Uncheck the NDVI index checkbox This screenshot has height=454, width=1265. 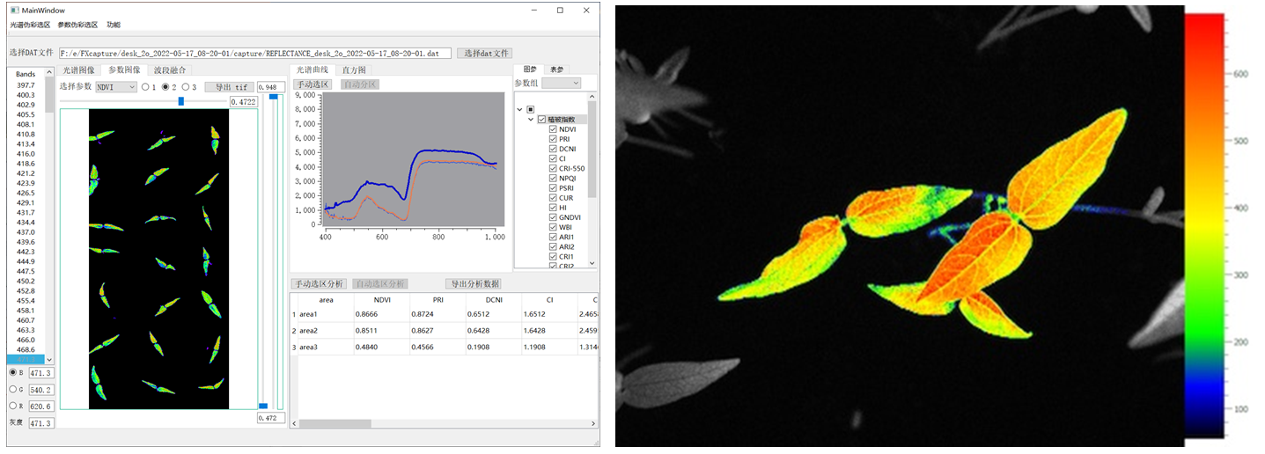tap(553, 129)
